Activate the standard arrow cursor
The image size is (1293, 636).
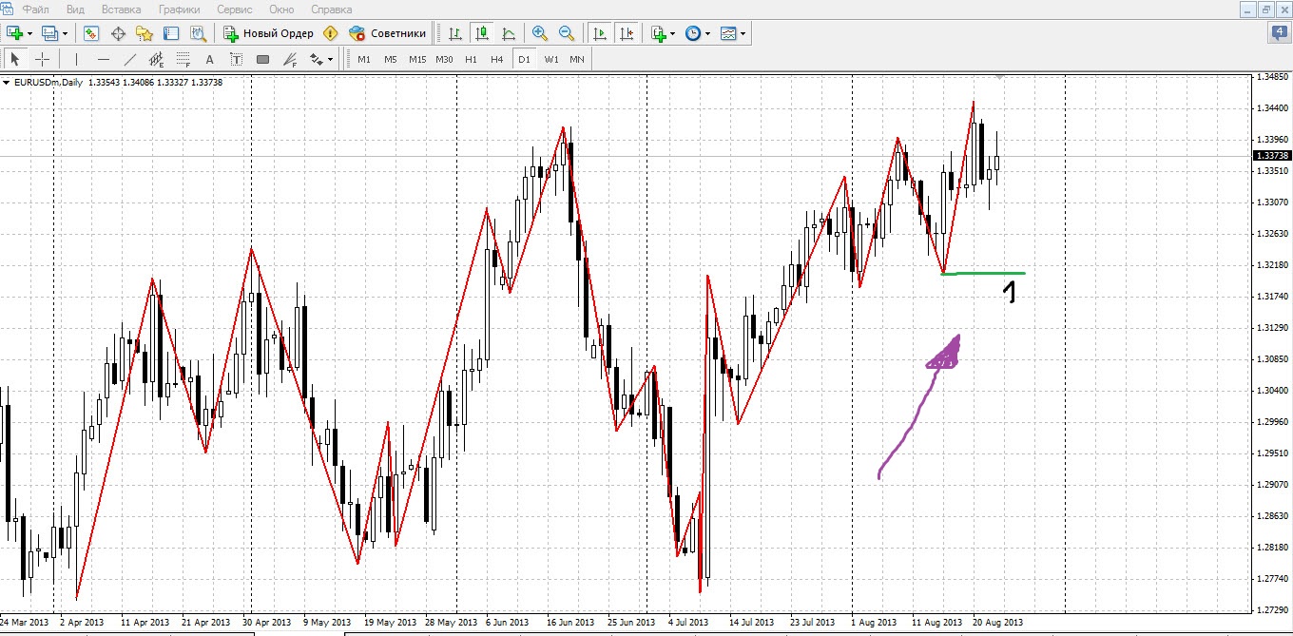click(x=15, y=59)
